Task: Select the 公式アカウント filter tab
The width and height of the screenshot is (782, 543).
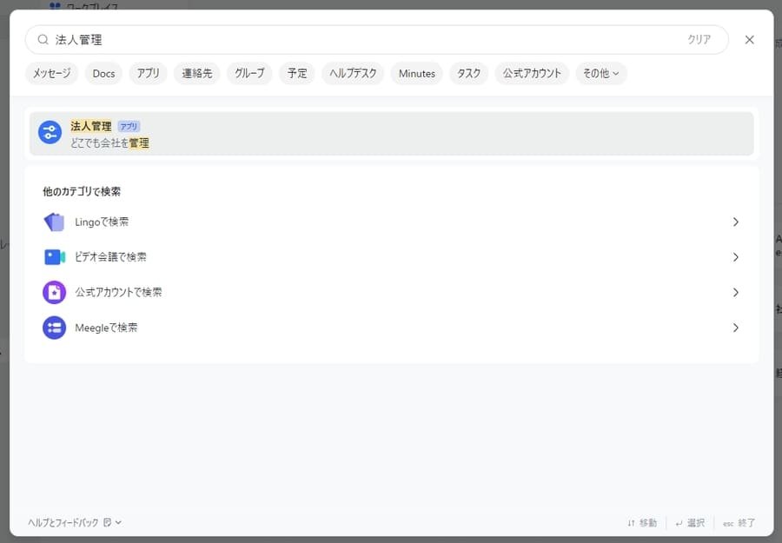Action: coord(532,74)
